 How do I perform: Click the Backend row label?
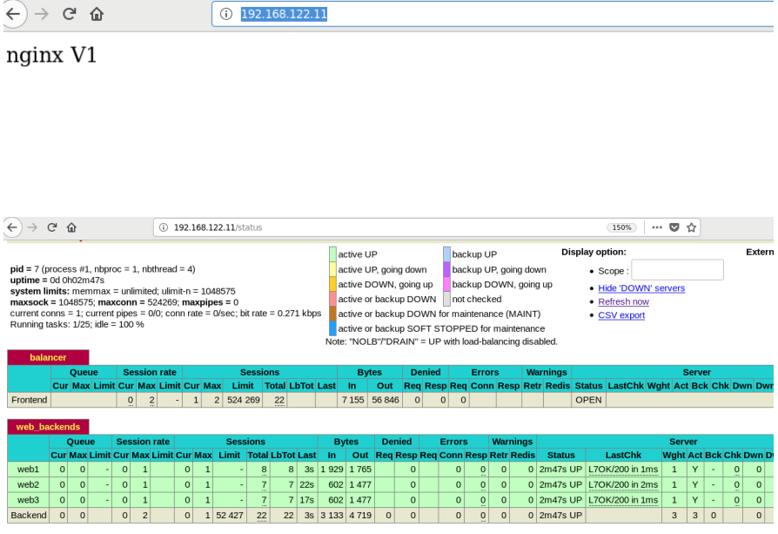(x=29, y=515)
